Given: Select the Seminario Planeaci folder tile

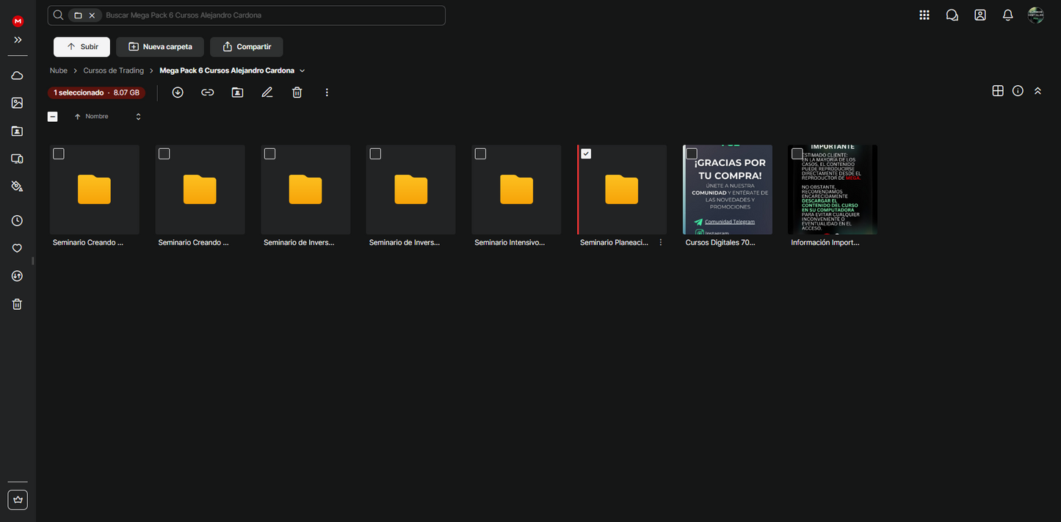Looking at the screenshot, I should tap(622, 189).
